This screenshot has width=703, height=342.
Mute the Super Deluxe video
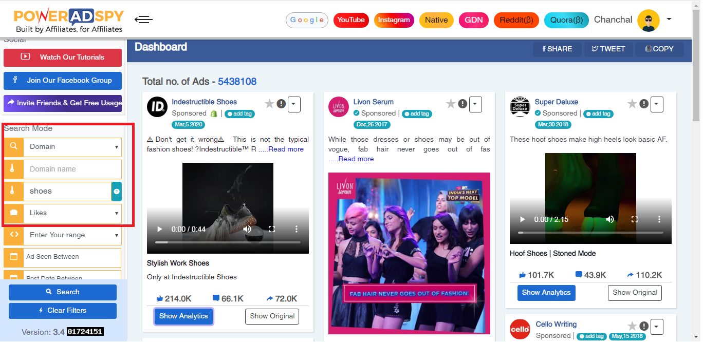(610, 219)
